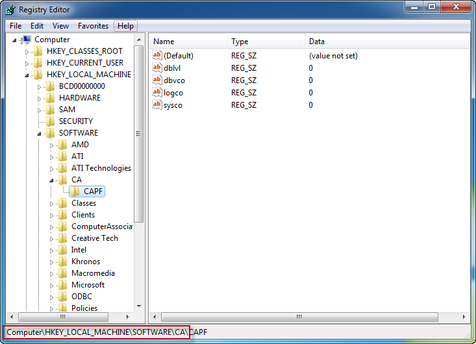The height and width of the screenshot is (344, 476).
Task: Select the logco value name
Action: tap(173, 93)
